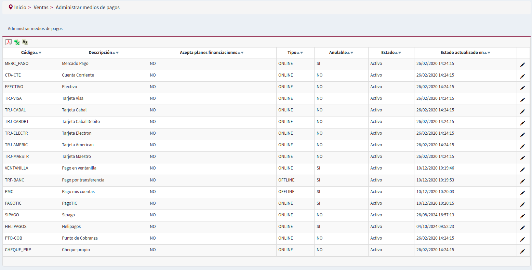Go to Inicio breadcrumb link
This screenshot has width=532, height=270.
(20, 8)
